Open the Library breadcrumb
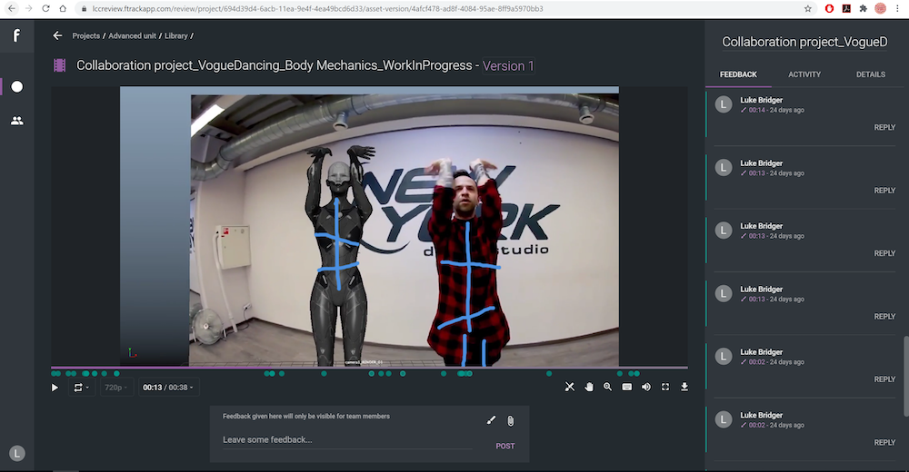Viewport: 909px width, 472px height. click(x=175, y=36)
